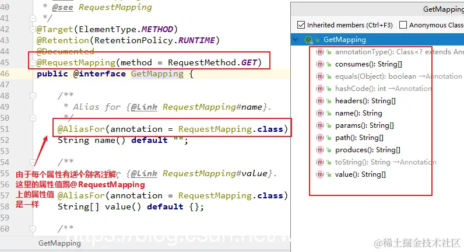Click the GetMapping breadcrumb at editor bottom
The image size is (464, 252).
coord(59,243)
